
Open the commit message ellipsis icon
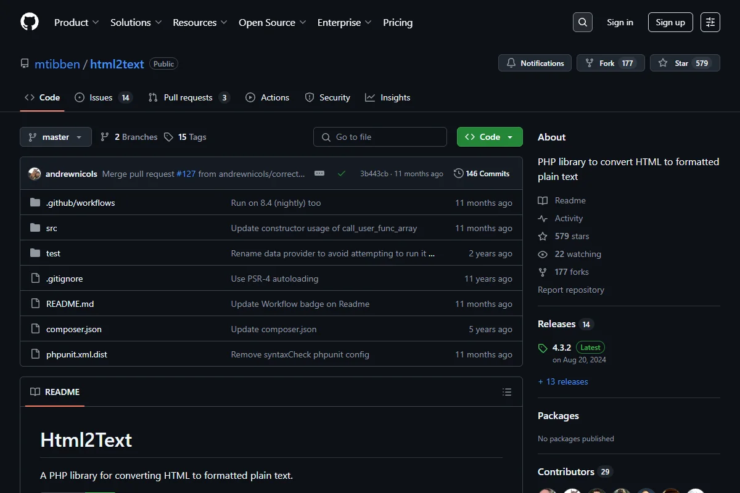click(x=319, y=174)
